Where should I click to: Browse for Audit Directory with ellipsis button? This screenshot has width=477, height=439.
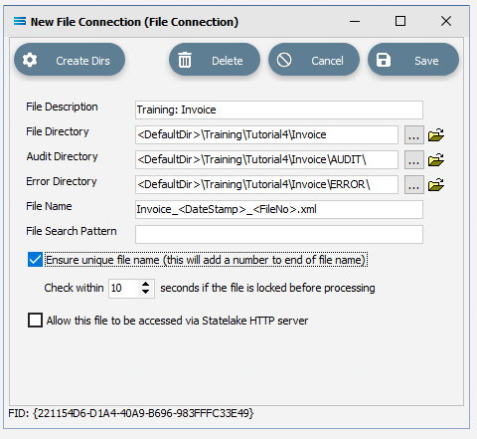point(414,160)
